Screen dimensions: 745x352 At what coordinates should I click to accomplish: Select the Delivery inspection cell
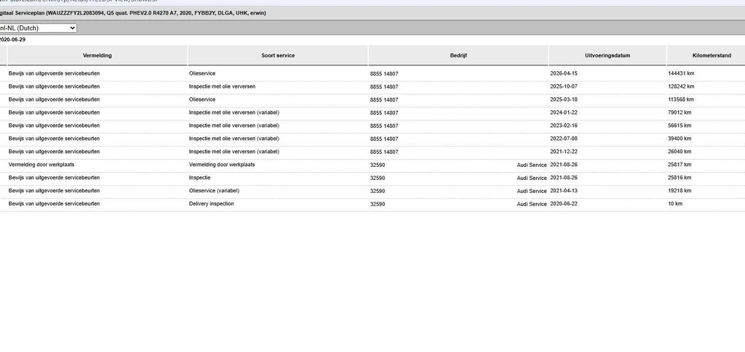tap(212, 204)
